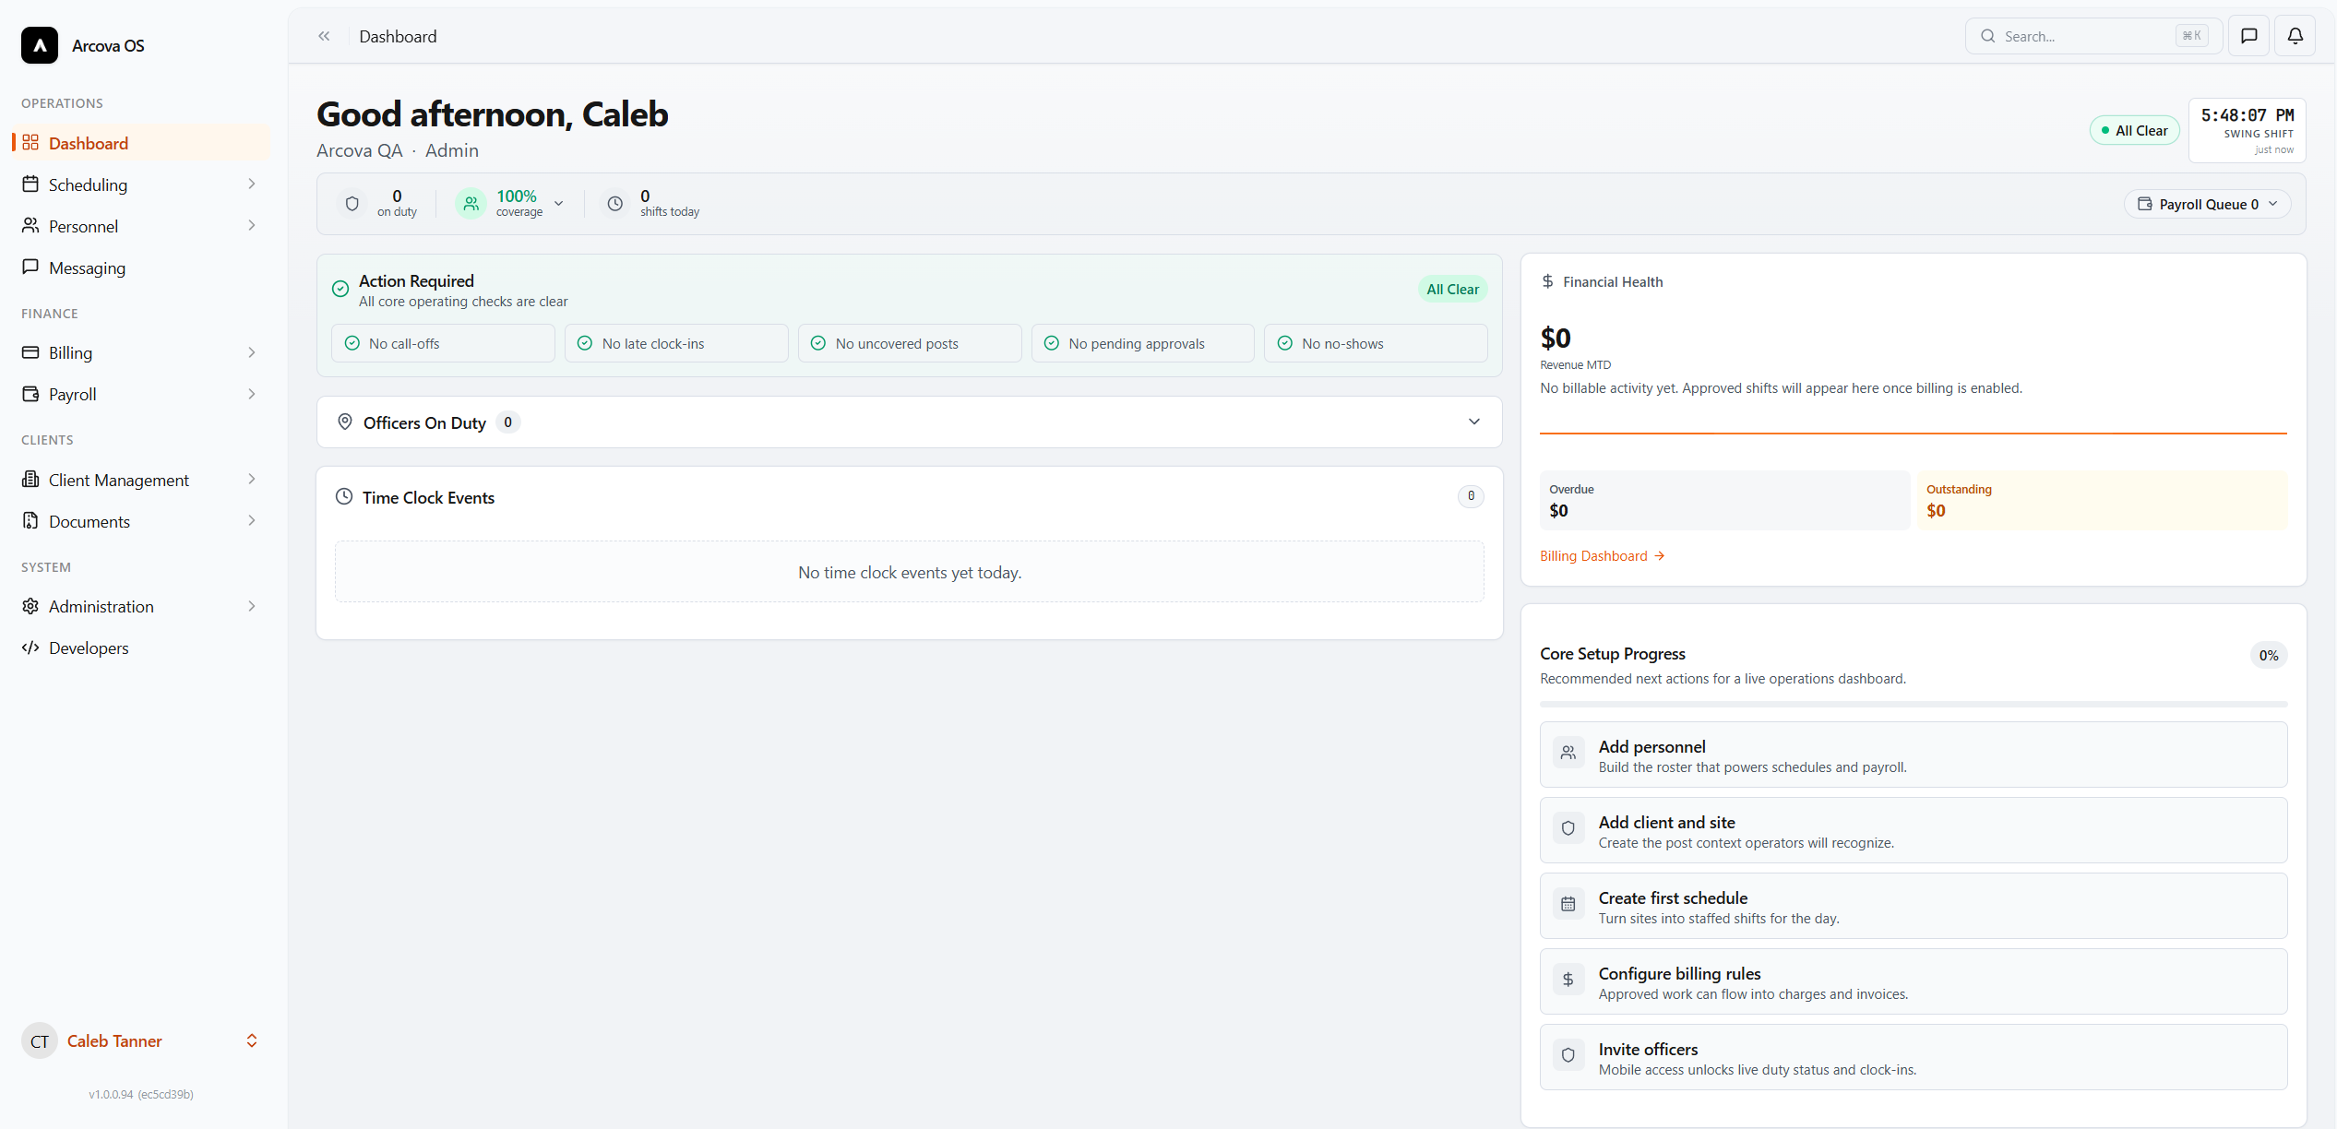Click the All Clear status pill near the clock
The width and height of the screenshot is (2337, 1129).
(x=2134, y=130)
